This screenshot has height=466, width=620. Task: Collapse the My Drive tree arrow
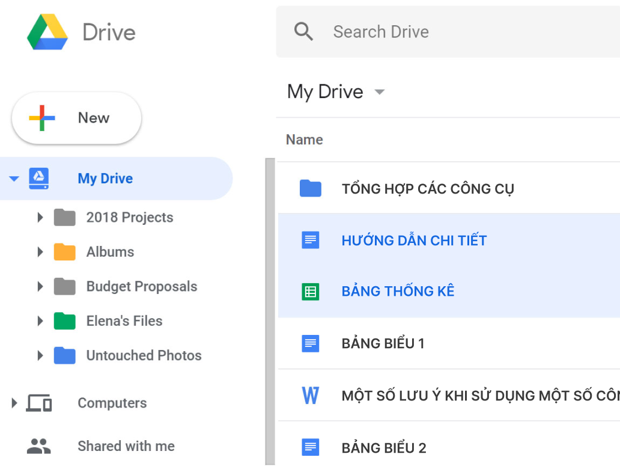coord(14,179)
